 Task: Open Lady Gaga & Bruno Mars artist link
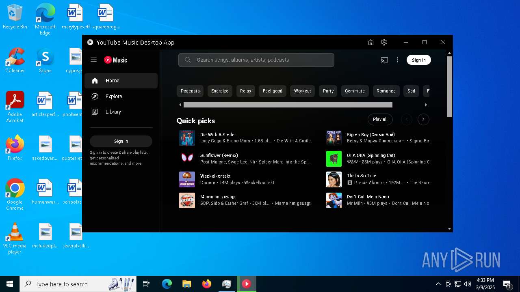[225, 141]
